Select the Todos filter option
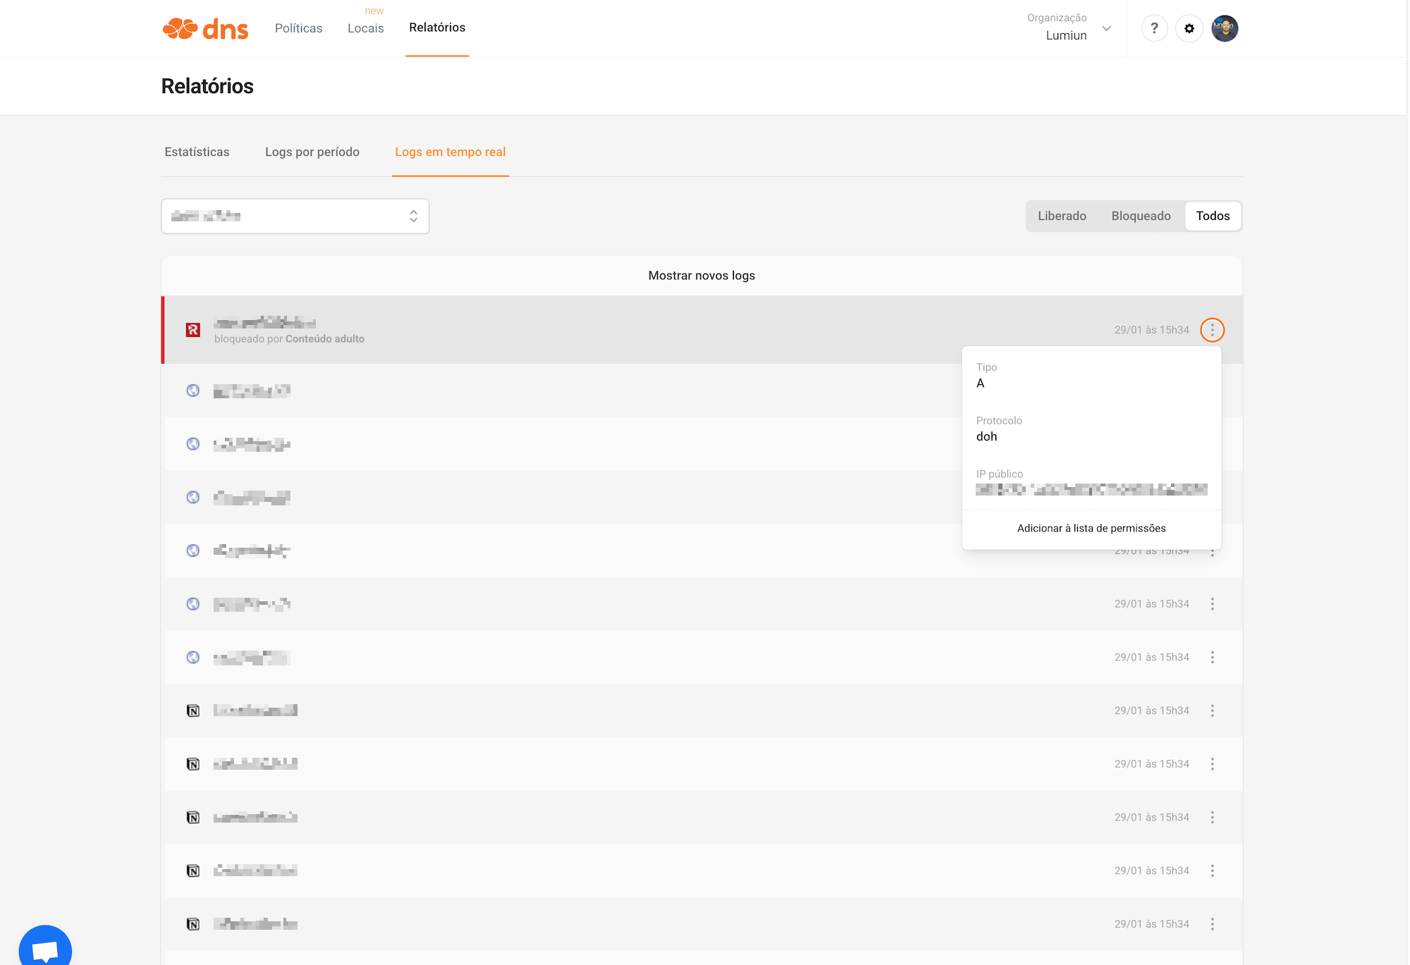Image resolution: width=1410 pixels, height=965 pixels. (1213, 216)
